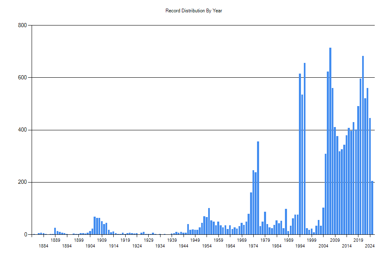
Task: Select the x-axis year label 1924
Action: click(137, 246)
